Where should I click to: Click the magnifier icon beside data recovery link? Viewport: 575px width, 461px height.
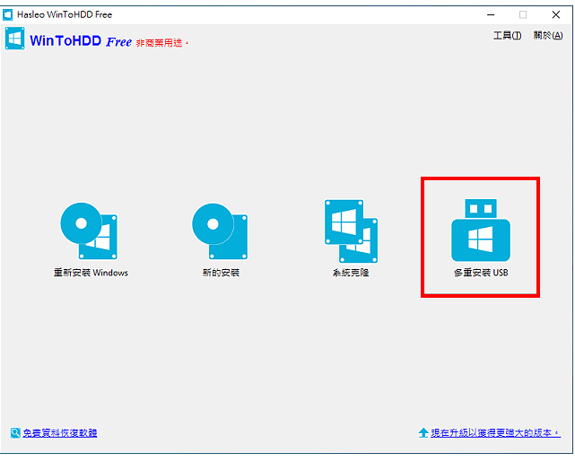tap(15, 433)
